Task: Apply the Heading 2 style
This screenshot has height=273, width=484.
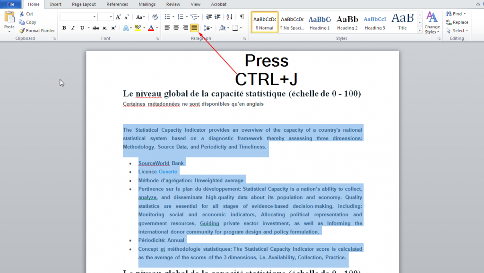Action: pyautogui.click(x=347, y=22)
